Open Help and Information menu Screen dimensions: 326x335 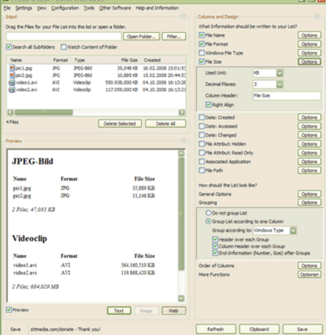[157, 8]
